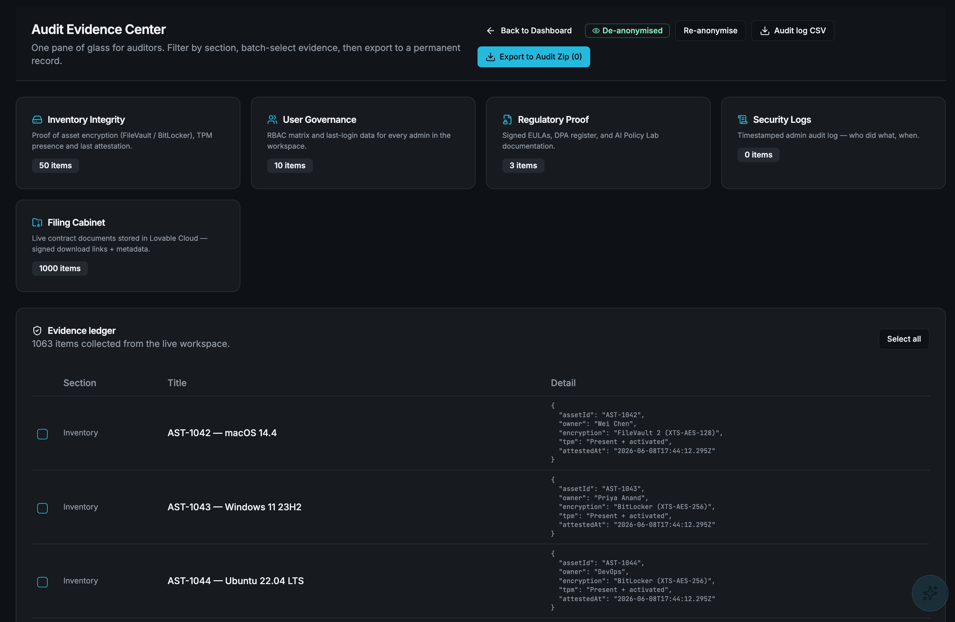Select the Filing Cabinet card

(x=128, y=246)
